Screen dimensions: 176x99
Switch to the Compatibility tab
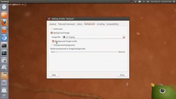click(x=112, y=24)
